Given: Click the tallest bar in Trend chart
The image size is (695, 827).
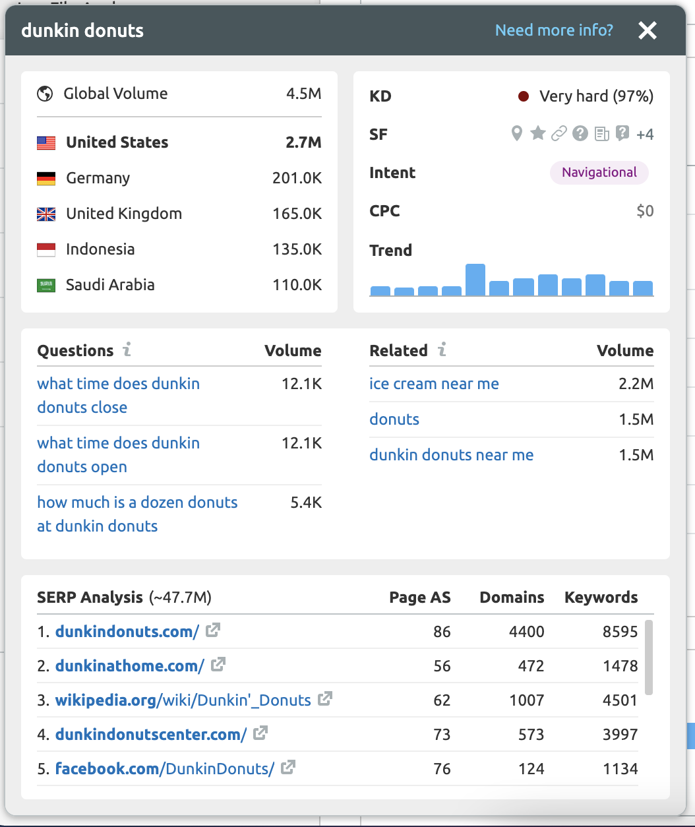Looking at the screenshot, I should (475, 280).
